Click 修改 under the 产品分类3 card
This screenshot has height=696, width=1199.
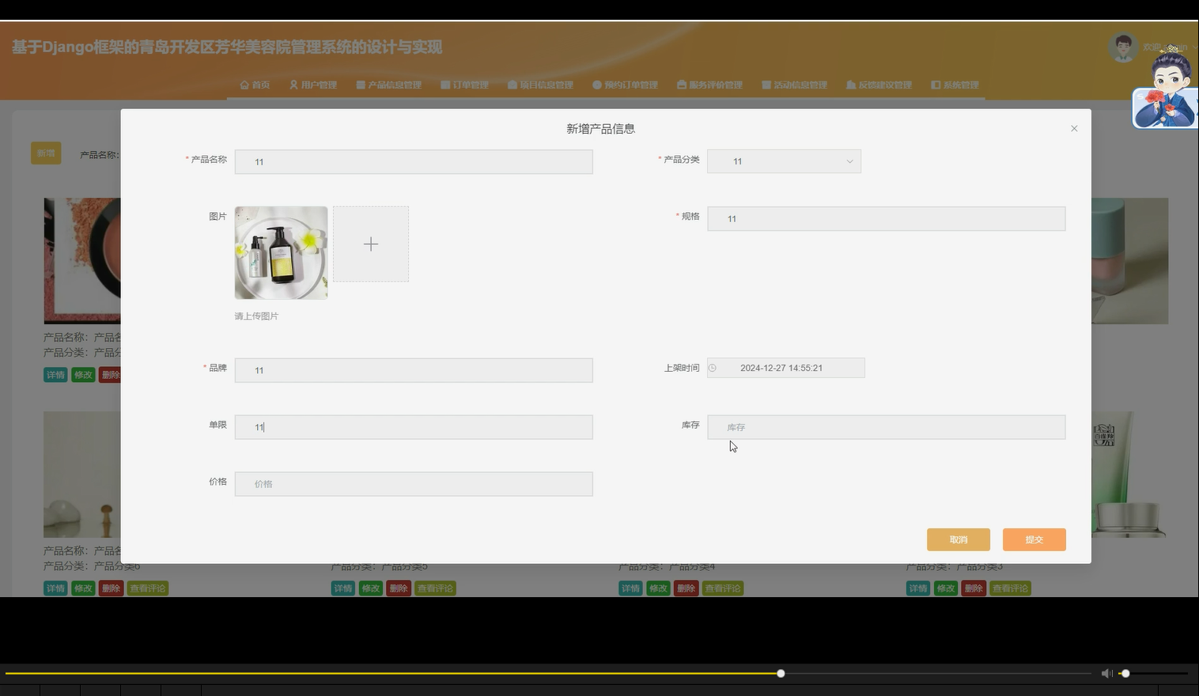point(945,588)
